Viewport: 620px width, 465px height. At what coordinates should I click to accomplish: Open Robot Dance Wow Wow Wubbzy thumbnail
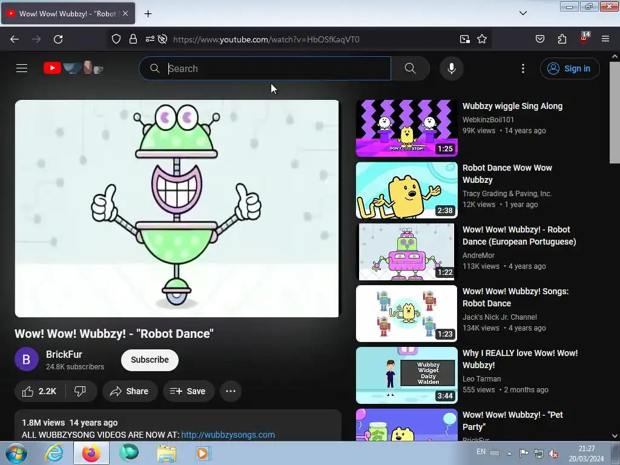coord(406,190)
